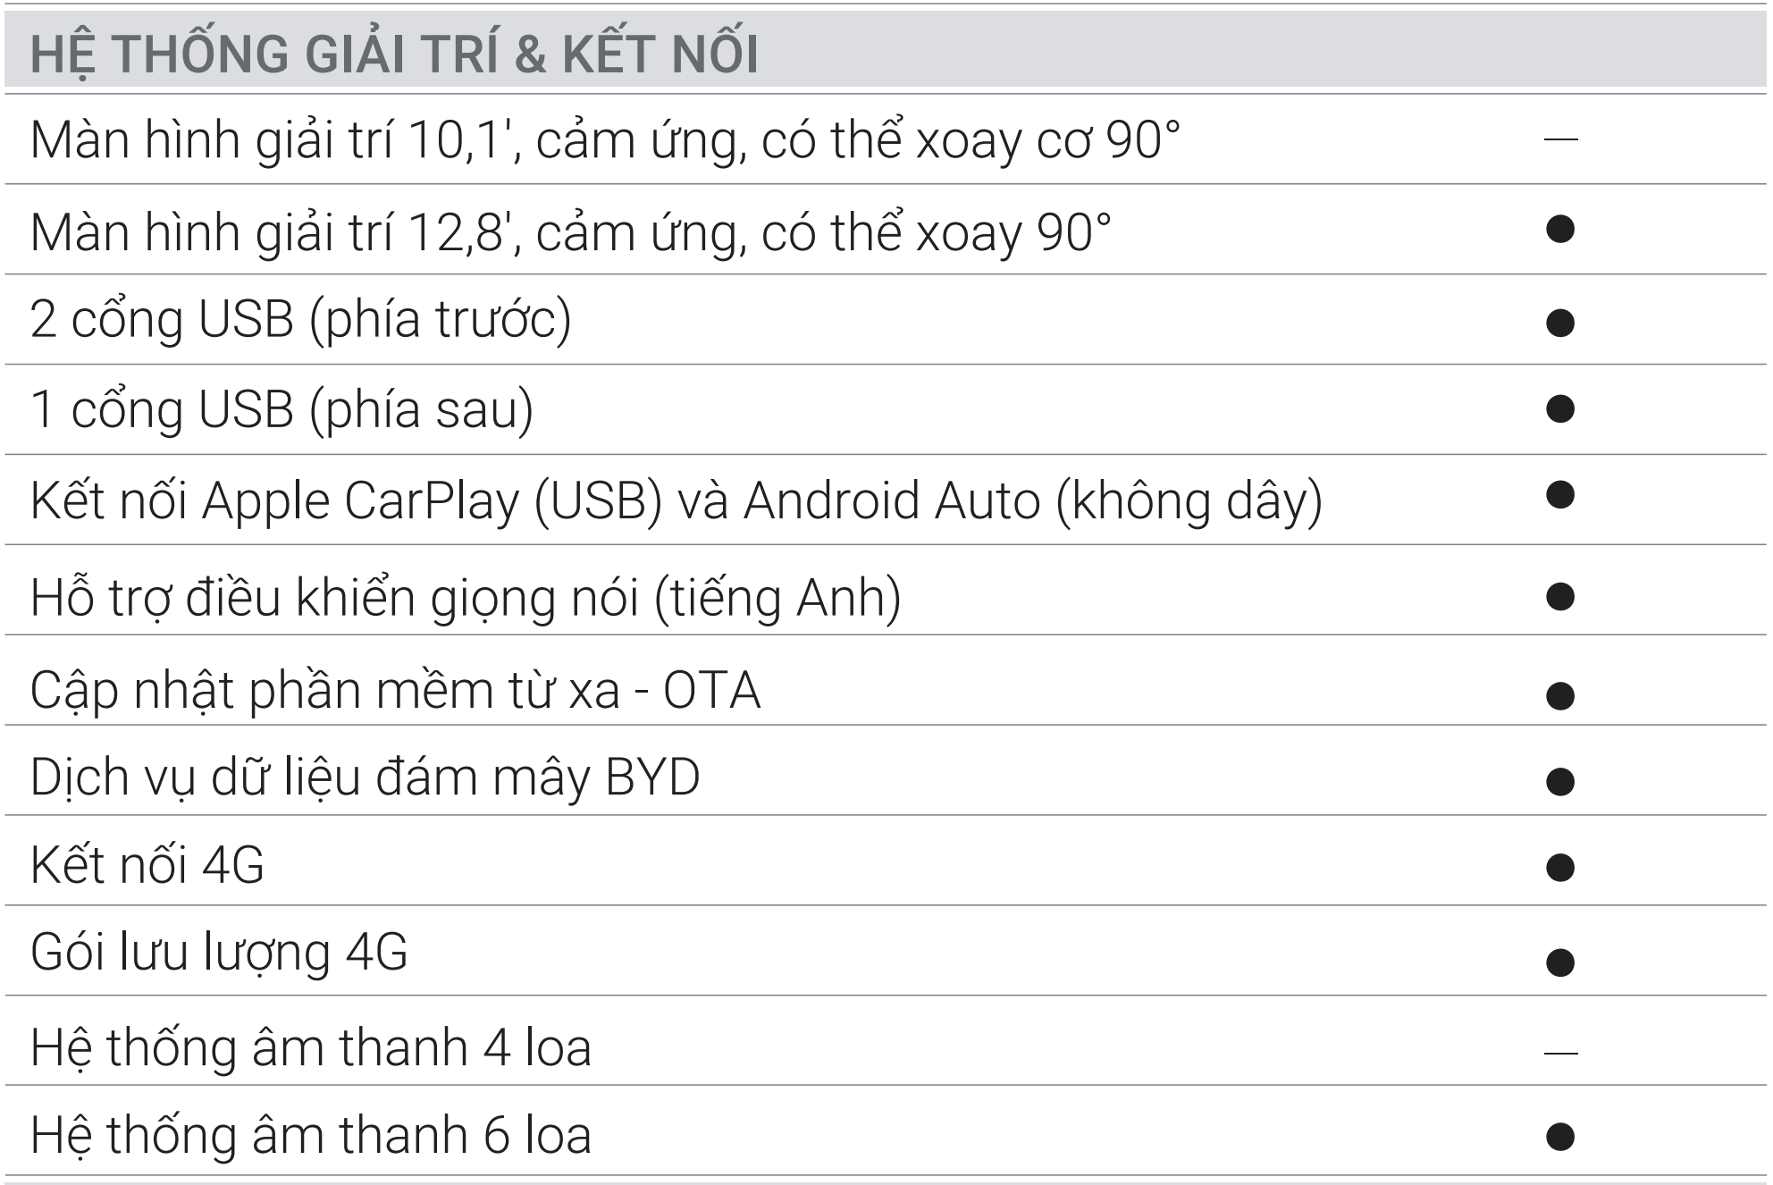Click the dot for BYD cloud service row
Image resolution: width=1773 pixels, height=1185 pixels.
point(1559,781)
